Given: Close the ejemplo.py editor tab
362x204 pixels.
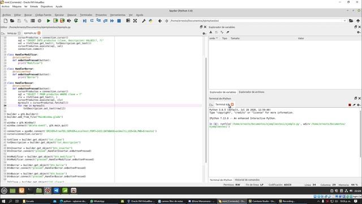Looking at the screenshot, I should tap(39, 33).
